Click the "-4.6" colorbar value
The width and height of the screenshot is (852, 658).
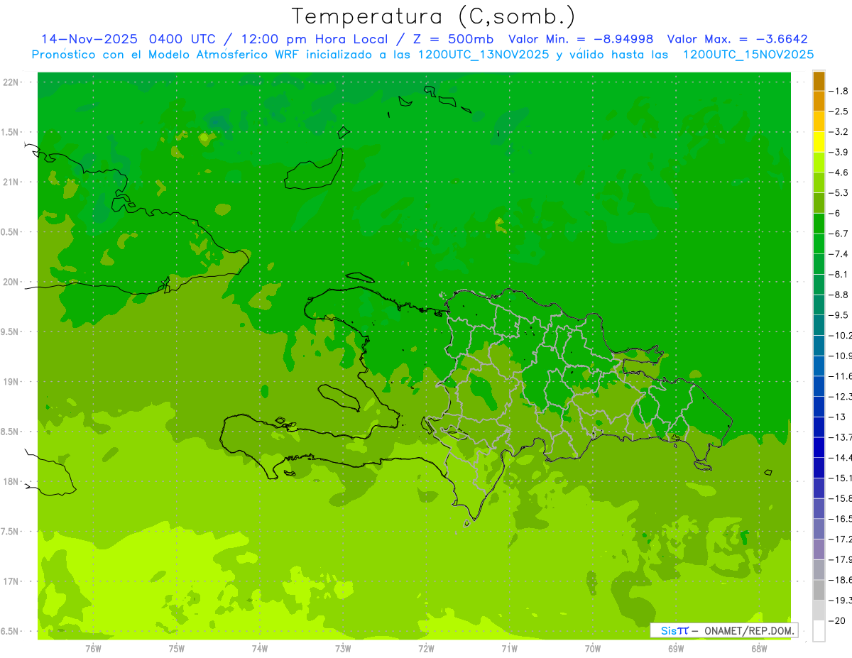[x=839, y=172]
